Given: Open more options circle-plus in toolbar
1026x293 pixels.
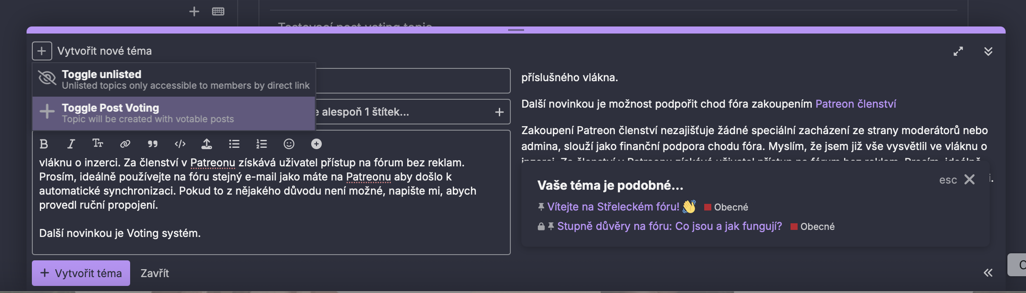Looking at the screenshot, I should coord(316,144).
